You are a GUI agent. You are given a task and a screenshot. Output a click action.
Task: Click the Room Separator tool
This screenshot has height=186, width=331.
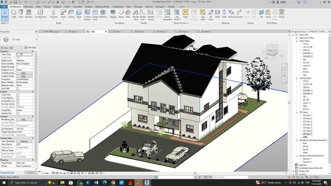pyautogui.click(x=168, y=15)
